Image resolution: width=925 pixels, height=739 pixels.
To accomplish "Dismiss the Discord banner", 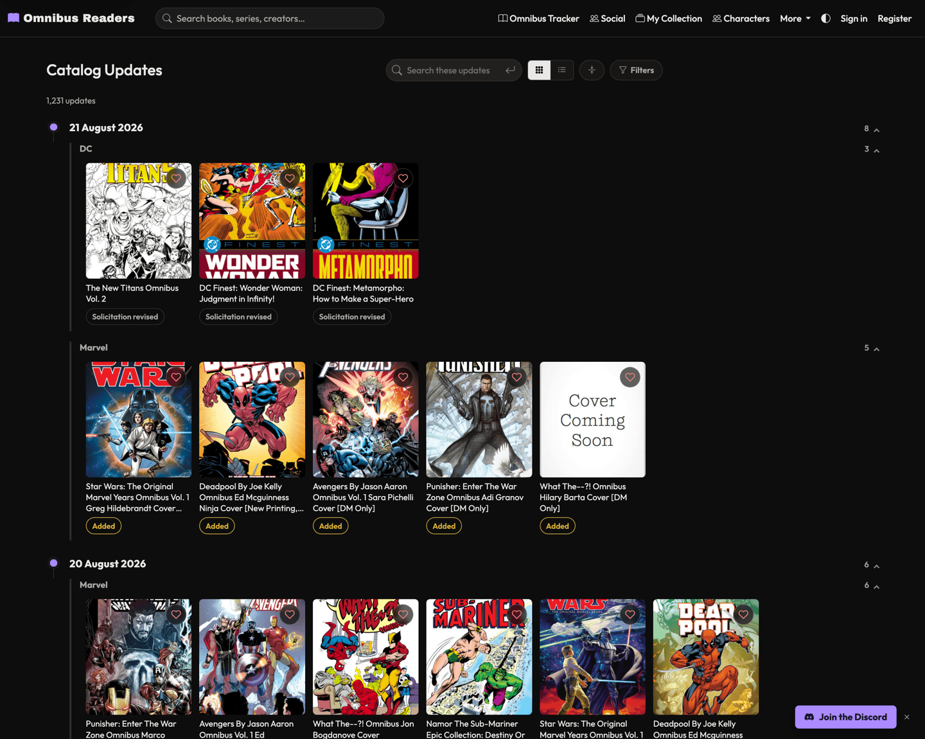I will [x=907, y=717].
